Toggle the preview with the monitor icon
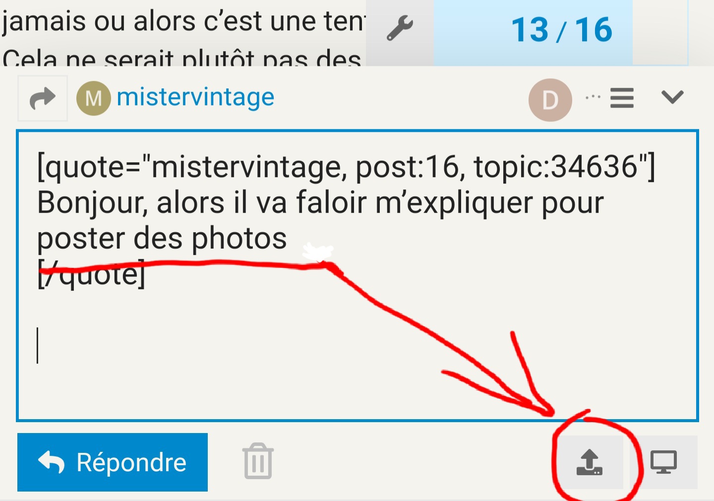Screen dimensions: 714x501 (663, 462)
